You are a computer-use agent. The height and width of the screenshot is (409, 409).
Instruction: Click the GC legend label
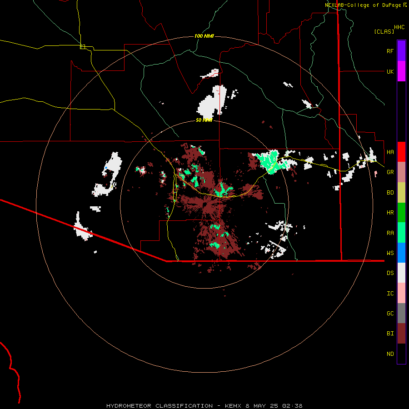(x=390, y=314)
